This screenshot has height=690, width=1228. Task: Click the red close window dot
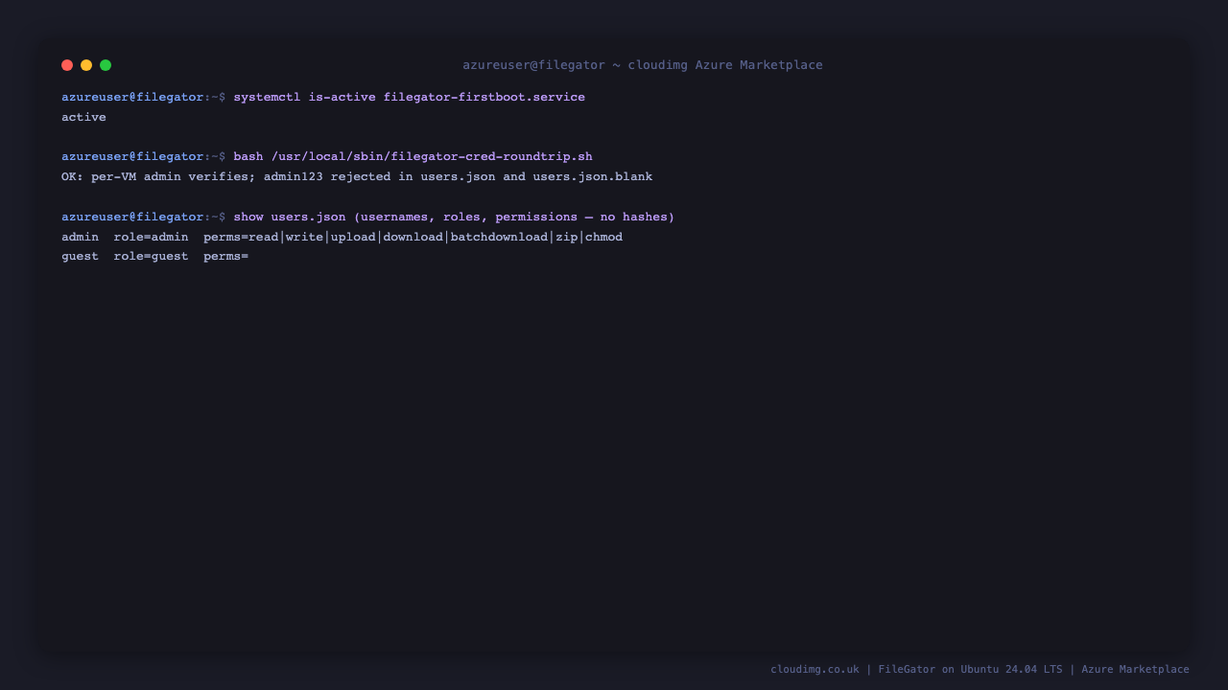pyautogui.click(x=67, y=65)
